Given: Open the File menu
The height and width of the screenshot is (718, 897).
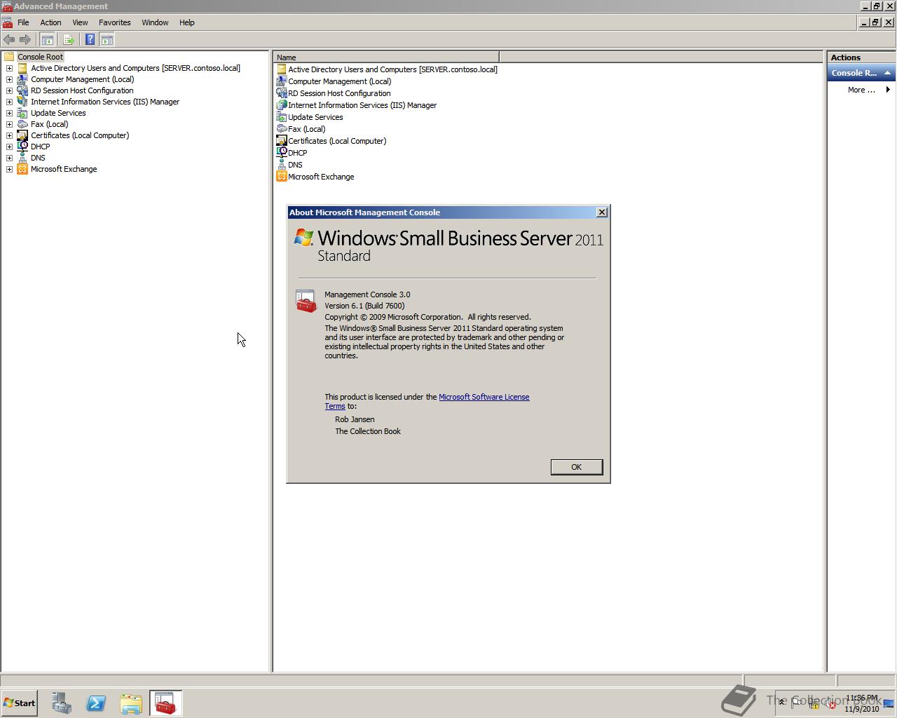Looking at the screenshot, I should point(23,22).
